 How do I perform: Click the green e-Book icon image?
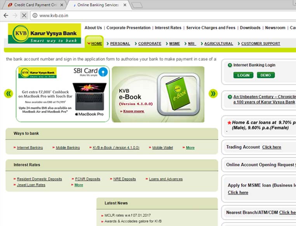178,94
